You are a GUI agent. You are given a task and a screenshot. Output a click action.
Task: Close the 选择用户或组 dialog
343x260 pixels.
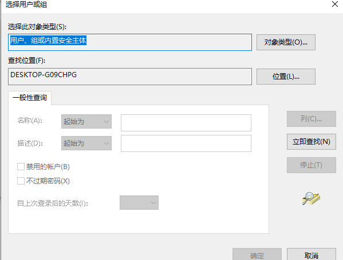pos(335,4)
